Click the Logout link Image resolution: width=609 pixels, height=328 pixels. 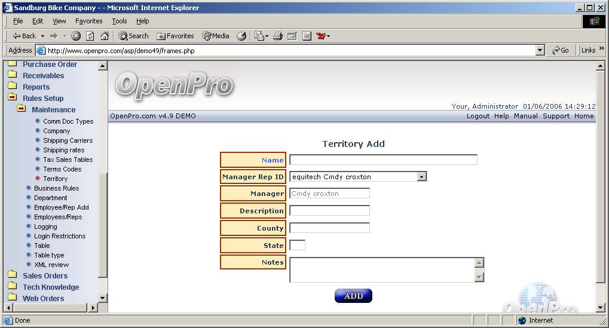(478, 116)
